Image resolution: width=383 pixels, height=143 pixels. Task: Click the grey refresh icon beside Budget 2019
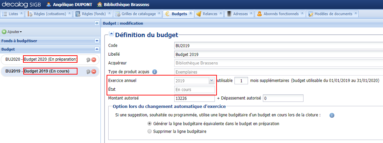(88, 71)
